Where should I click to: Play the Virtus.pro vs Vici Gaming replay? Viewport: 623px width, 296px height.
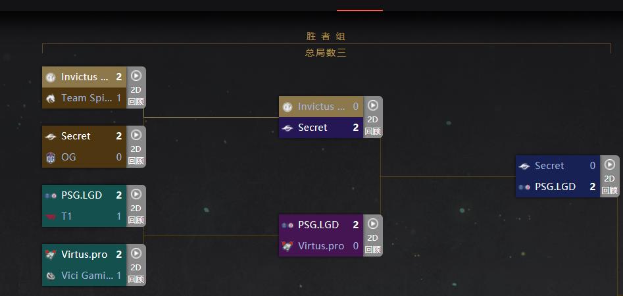(136, 253)
